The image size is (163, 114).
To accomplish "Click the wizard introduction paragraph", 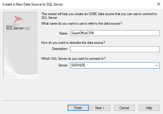I will coord(99,16).
